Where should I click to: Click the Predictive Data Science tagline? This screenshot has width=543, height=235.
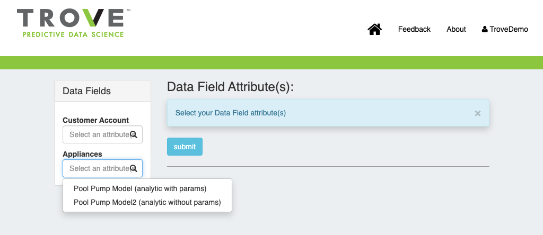(x=73, y=34)
